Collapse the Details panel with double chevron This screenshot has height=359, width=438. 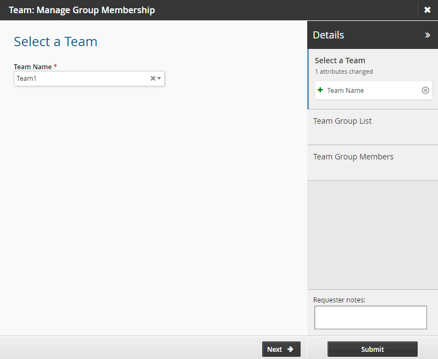[x=428, y=35]
